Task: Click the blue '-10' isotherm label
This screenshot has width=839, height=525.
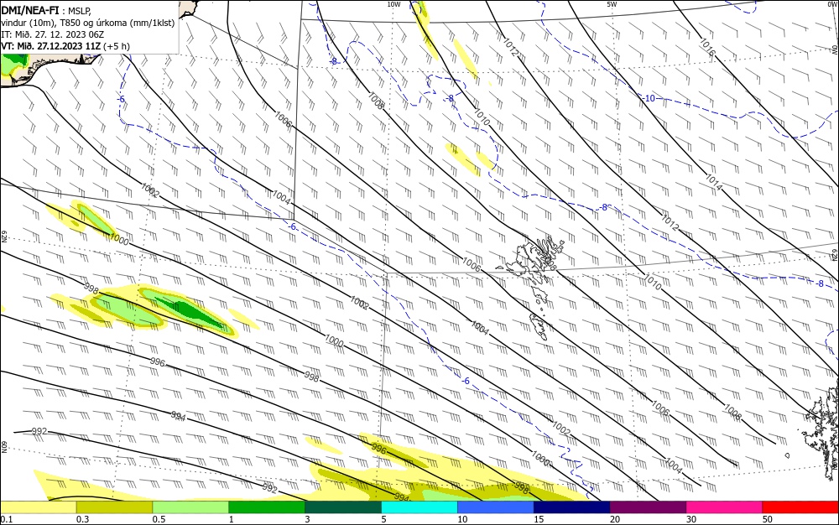Action: pyautogui.click(x=649, y=98)
